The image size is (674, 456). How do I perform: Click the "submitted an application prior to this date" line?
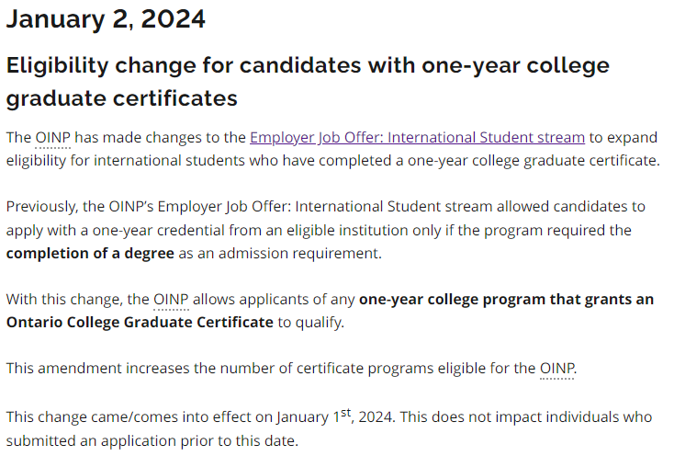152,441
